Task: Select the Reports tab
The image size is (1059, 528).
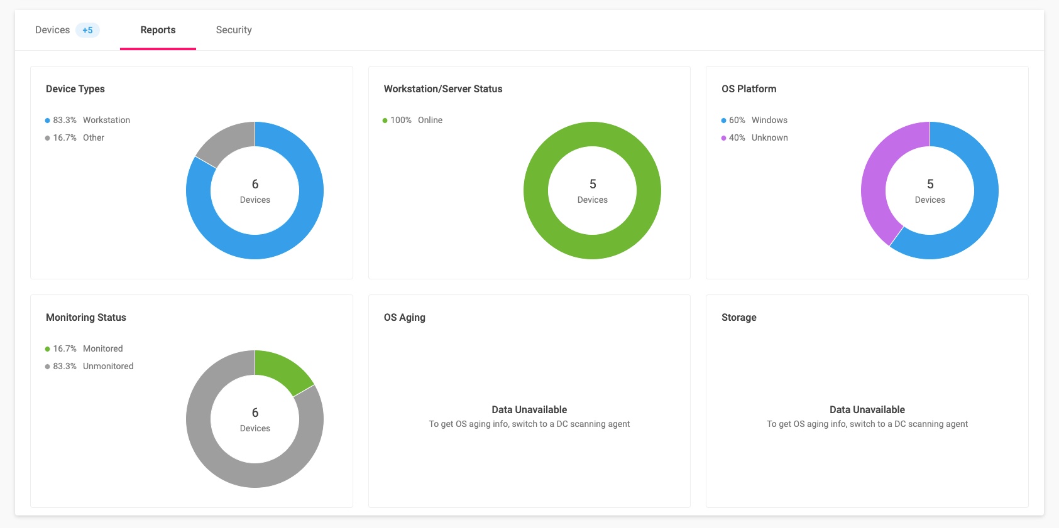Action: (x=158, y=30)
